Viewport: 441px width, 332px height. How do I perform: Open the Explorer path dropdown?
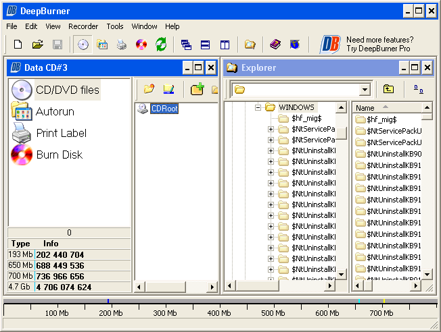[x=365, y=90]
